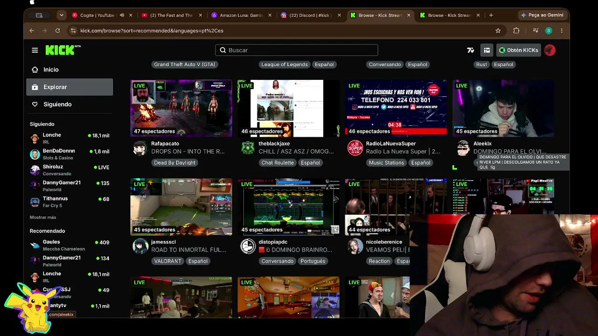Click the Peça ao Gemini button

coord(542,15)
